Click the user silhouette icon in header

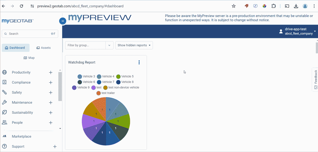(x=281, y=31)
